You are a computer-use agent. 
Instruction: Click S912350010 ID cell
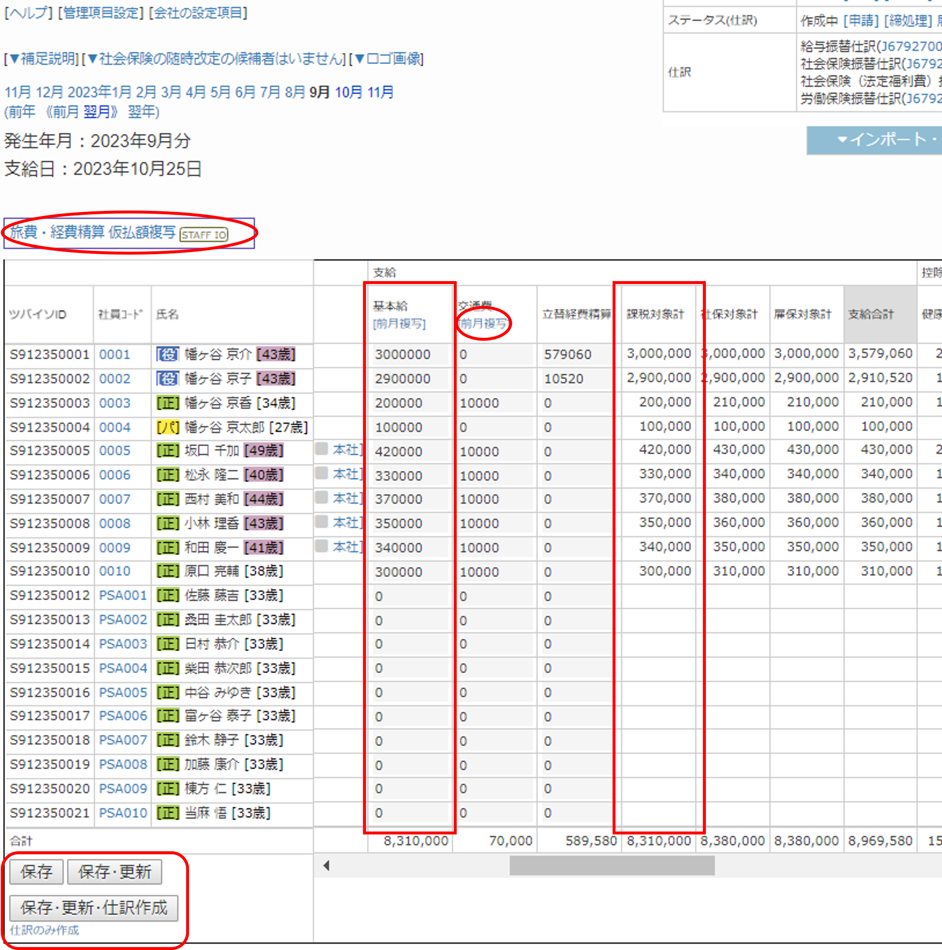coord(49,571)
